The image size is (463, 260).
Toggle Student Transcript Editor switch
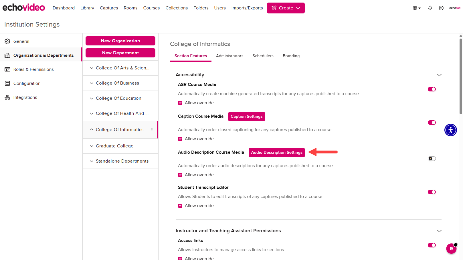(432, 192)
